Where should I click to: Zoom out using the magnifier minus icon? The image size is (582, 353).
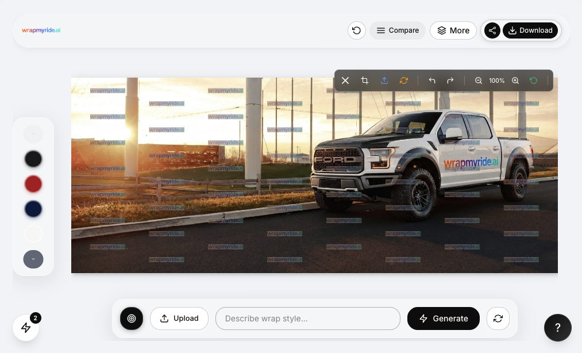(479, 80)
